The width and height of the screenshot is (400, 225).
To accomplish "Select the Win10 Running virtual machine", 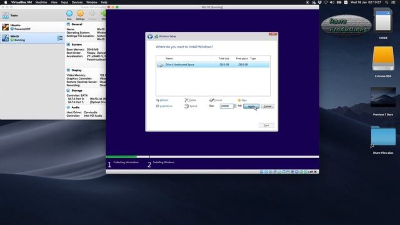I will [x=32, y=38].
